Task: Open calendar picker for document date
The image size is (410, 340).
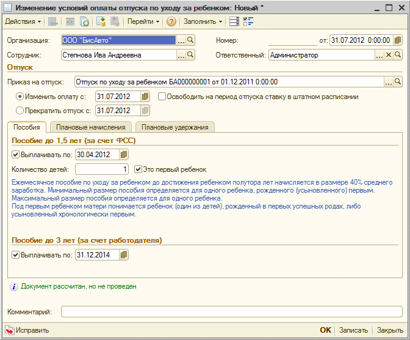Action: (x=397, y=40)
